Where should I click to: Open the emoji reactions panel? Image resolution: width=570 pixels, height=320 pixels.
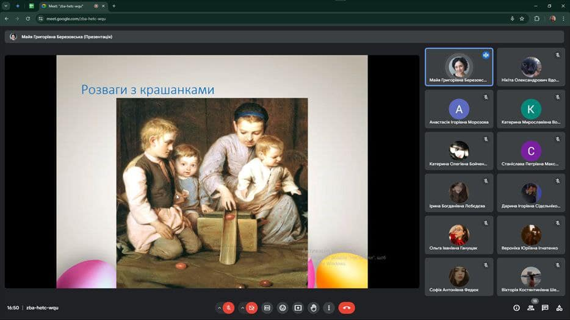(283, 308)
